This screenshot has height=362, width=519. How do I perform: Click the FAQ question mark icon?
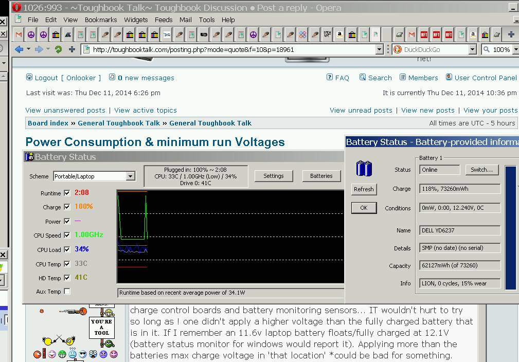pyautogui.click(x=330, y=77)
